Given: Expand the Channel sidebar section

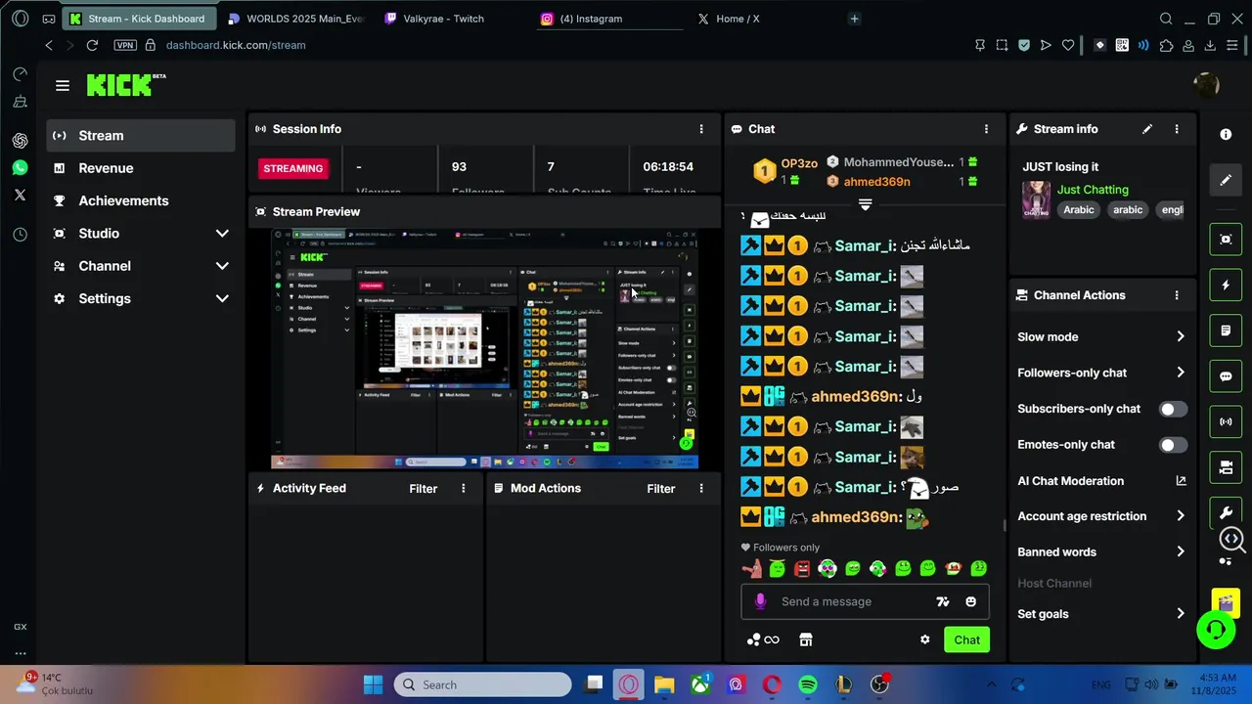Looking at the screenshot, I should [x=222, y=266].
